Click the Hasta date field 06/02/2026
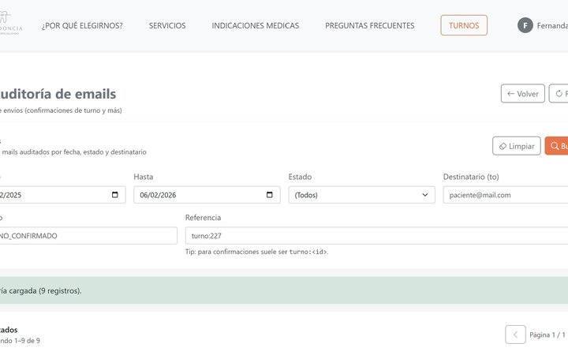568x355 pixels. [207, 195]
